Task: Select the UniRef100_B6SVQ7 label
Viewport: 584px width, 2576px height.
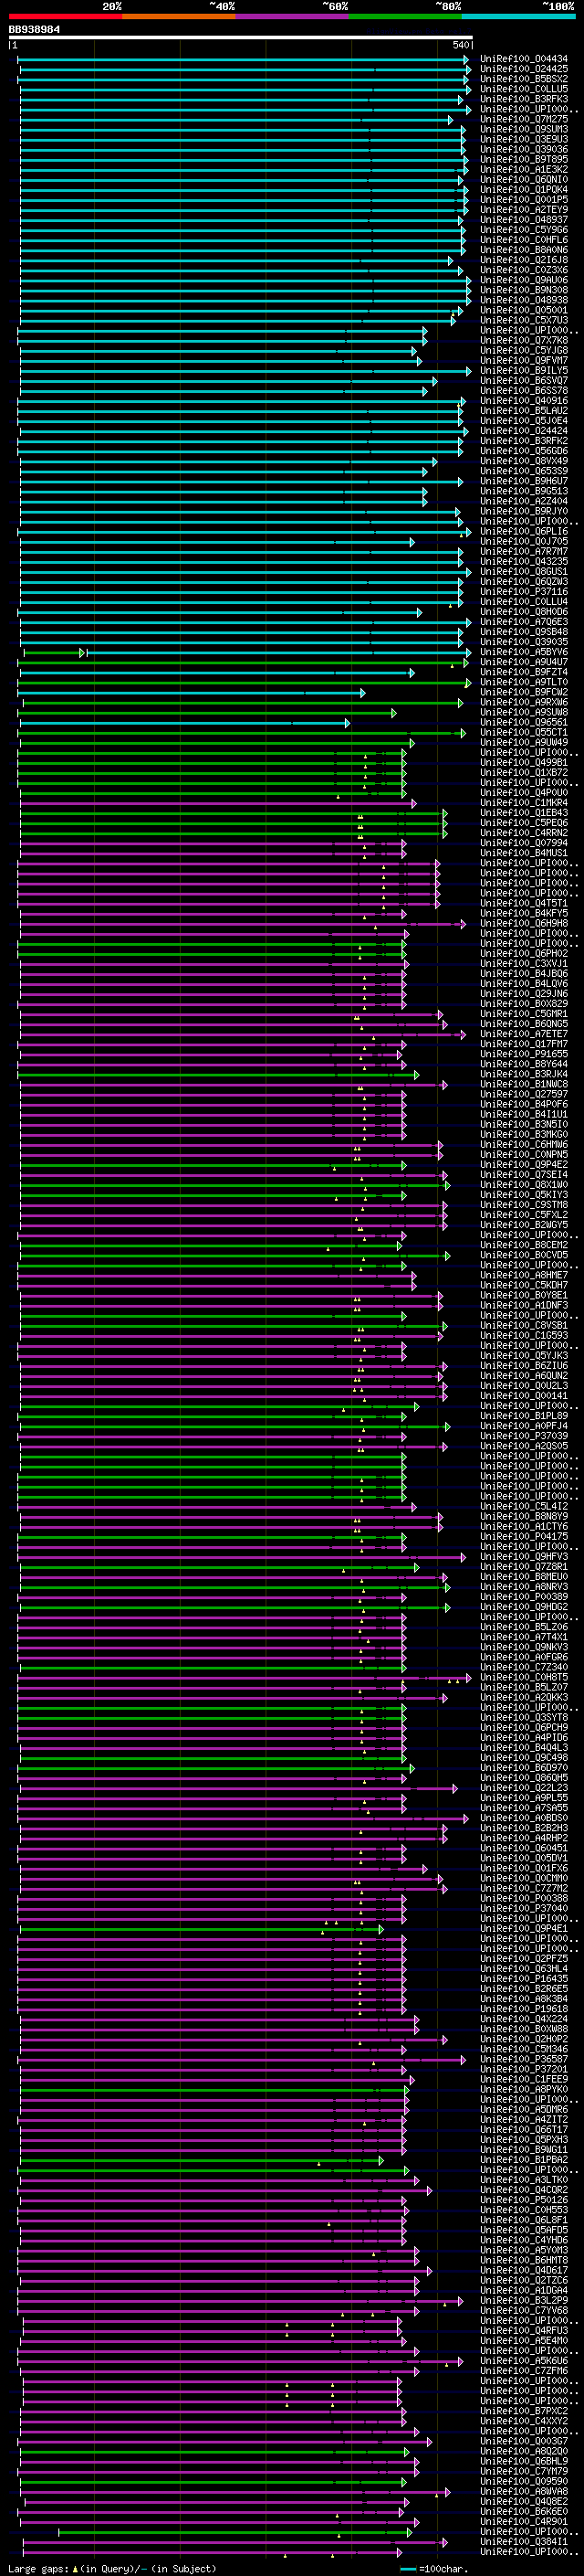Action: click(x=524, y=381)
